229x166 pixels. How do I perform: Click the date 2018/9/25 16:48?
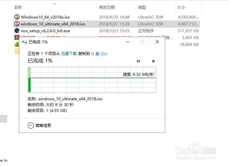click(x=114, y=17)
